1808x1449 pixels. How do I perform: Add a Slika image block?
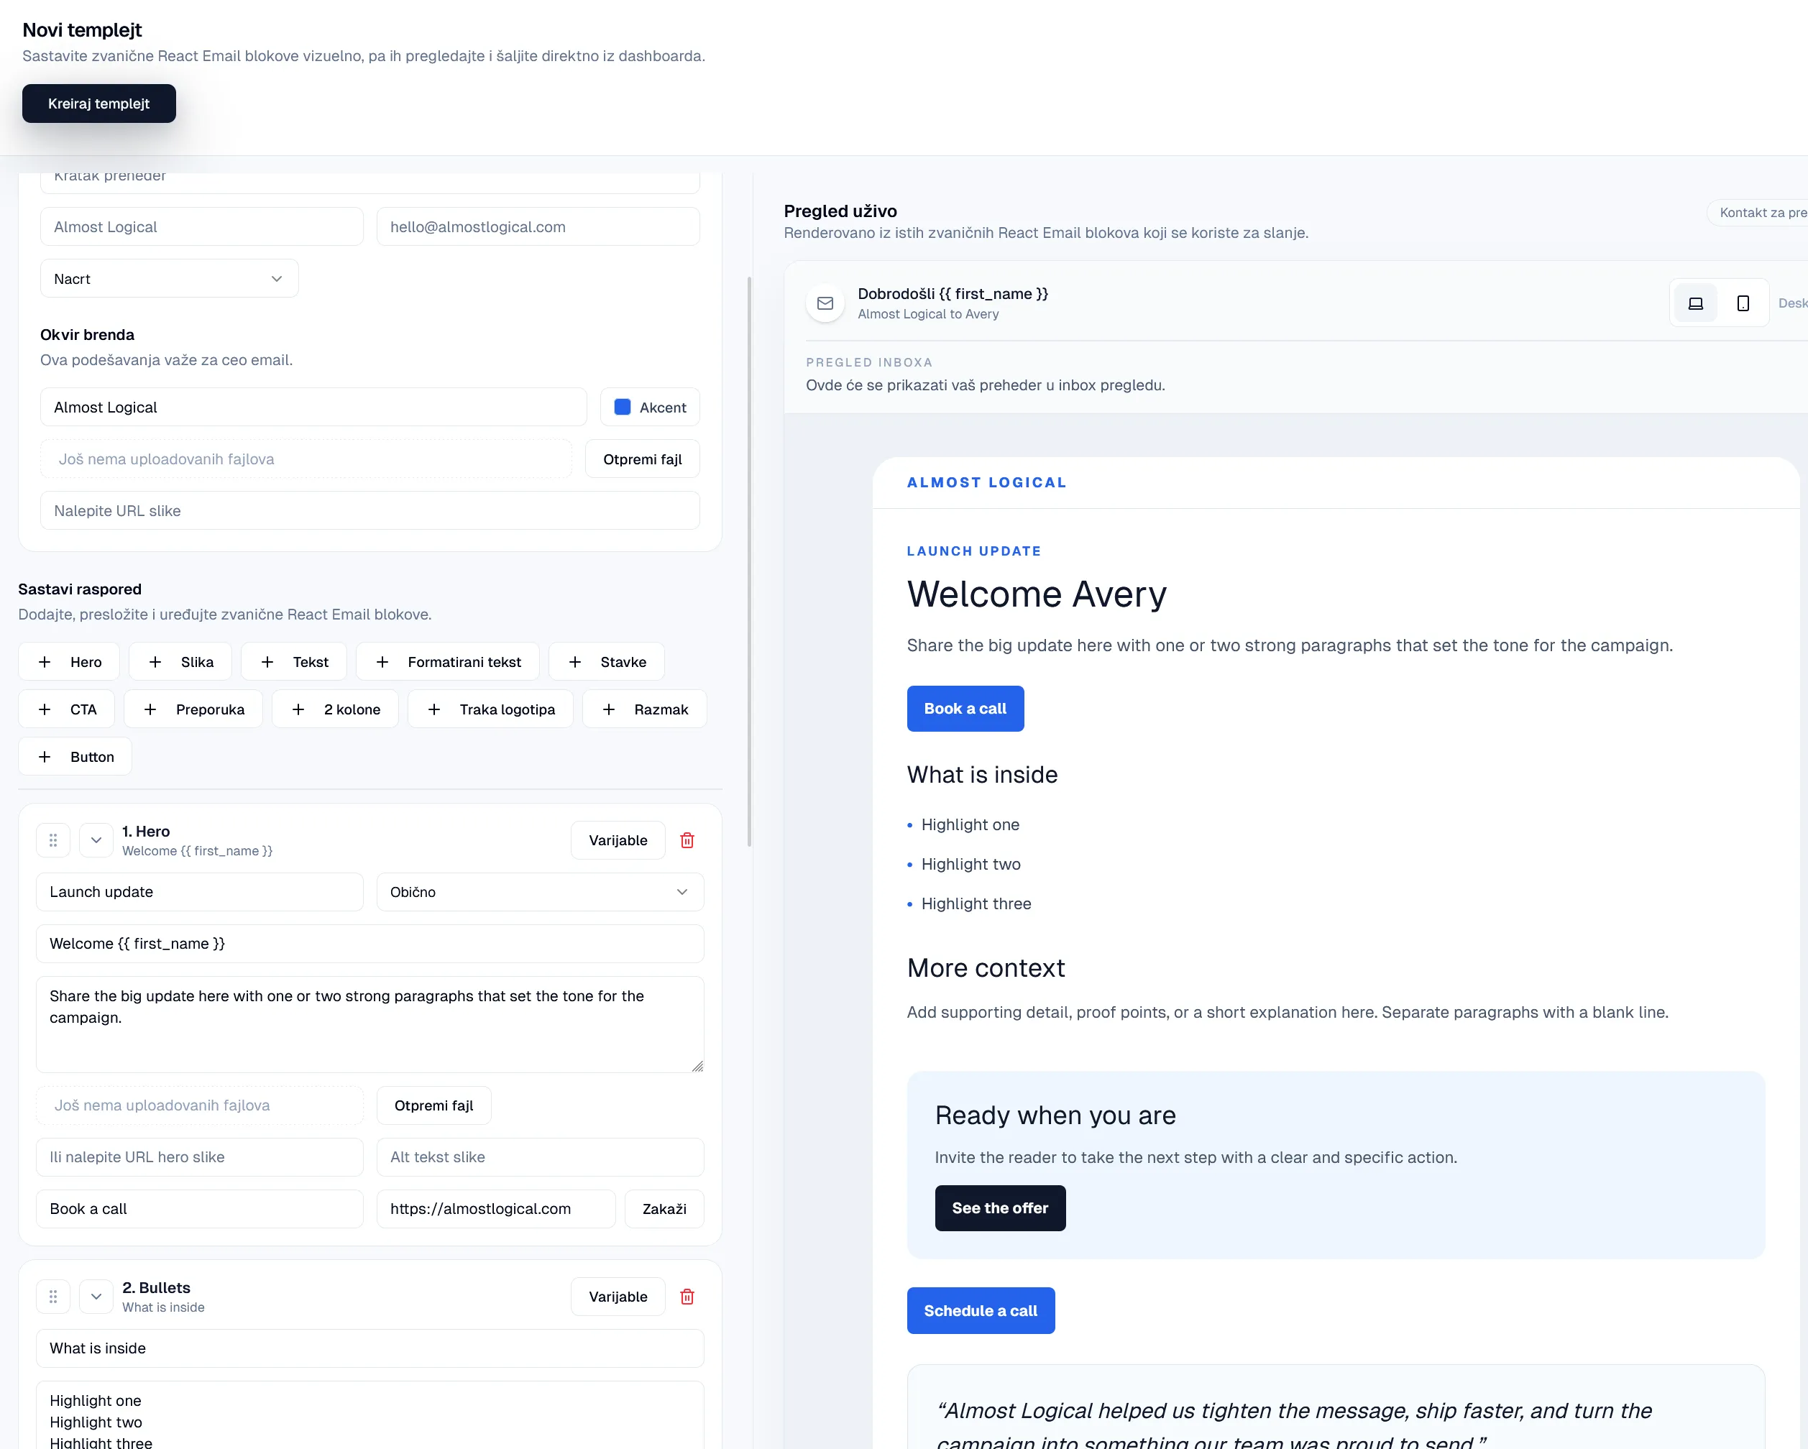[x=180, y=661]
